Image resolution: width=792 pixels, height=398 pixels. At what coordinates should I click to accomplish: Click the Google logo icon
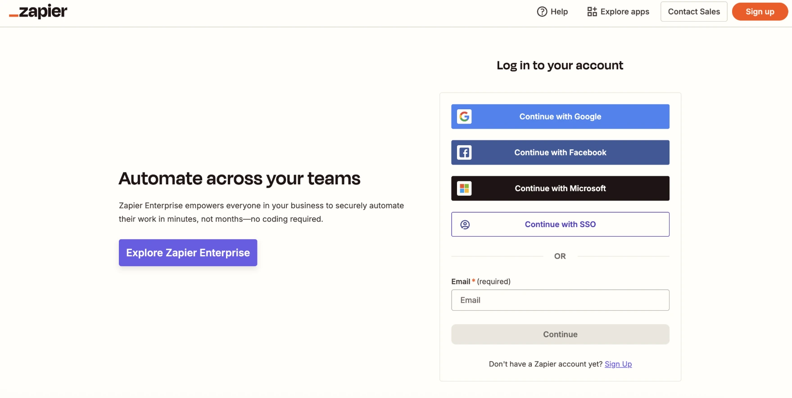[464, 116]
